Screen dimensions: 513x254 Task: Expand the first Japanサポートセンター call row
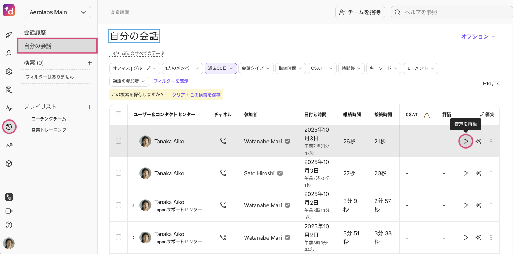click(133, 205)
